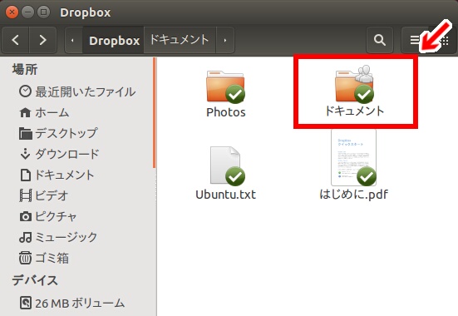Select the Ubuntu.txt file
This screenshot has height=316, width=458.
click(x=225, y=173)
